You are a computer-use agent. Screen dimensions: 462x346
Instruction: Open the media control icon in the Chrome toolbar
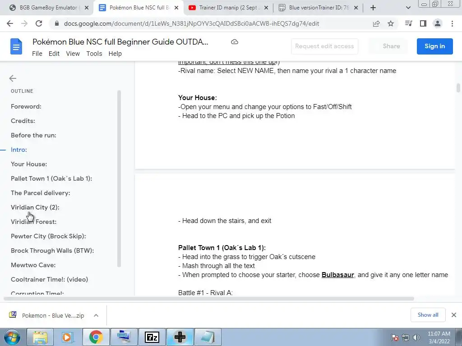408,23
